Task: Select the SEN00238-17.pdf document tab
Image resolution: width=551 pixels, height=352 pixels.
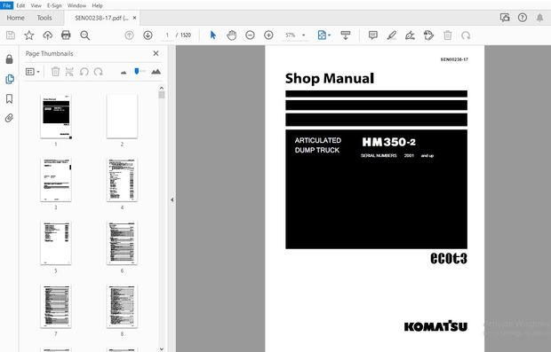Action: point(101,18)
